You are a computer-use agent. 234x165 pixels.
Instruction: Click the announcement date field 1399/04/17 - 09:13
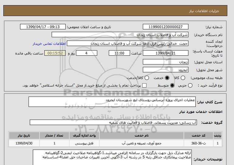point(43,27)
